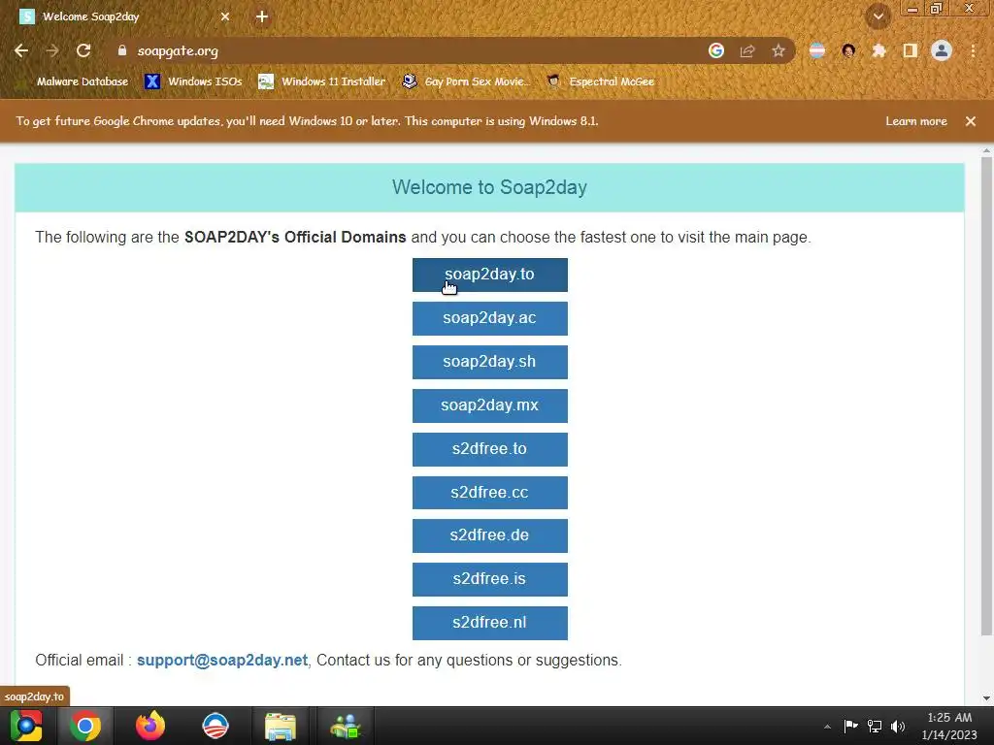994x745 pixels.
Task: Show hidden system tray icons
Action: (x=827, y=727)
